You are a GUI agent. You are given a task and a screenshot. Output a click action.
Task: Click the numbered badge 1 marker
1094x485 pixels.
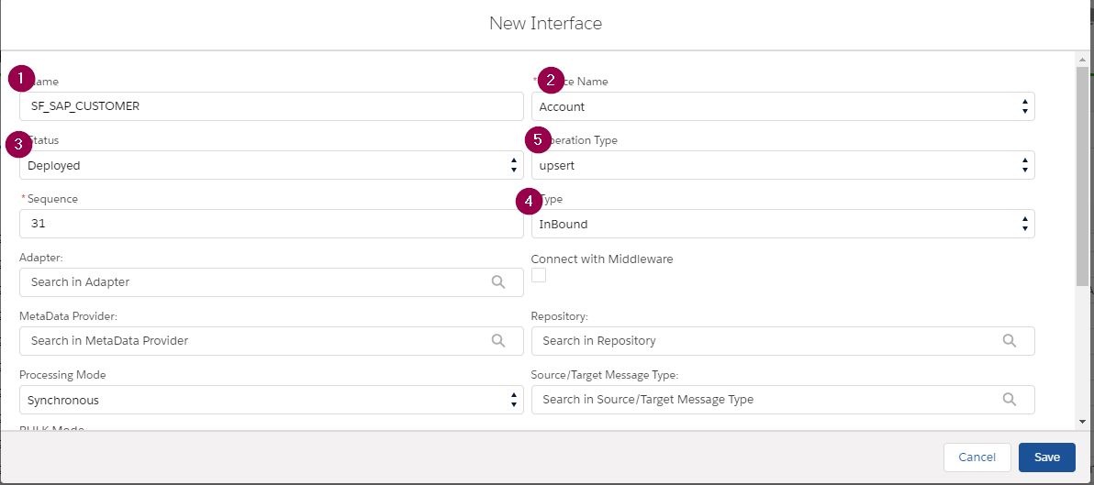pos(21,79)
